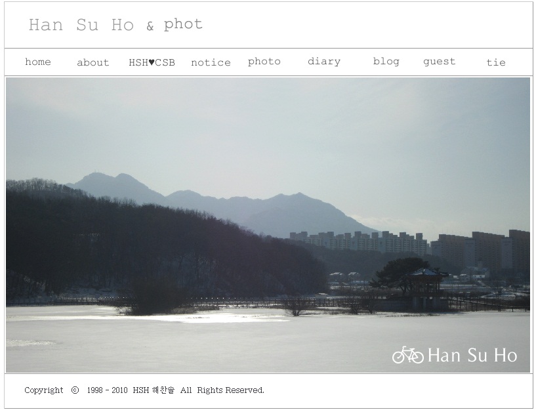Go to the about section

pyautogui.click(x=93, y=62)
